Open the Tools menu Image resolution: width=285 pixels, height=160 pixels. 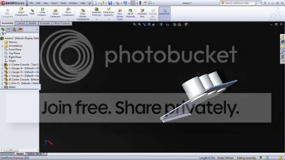click(63, 3)
